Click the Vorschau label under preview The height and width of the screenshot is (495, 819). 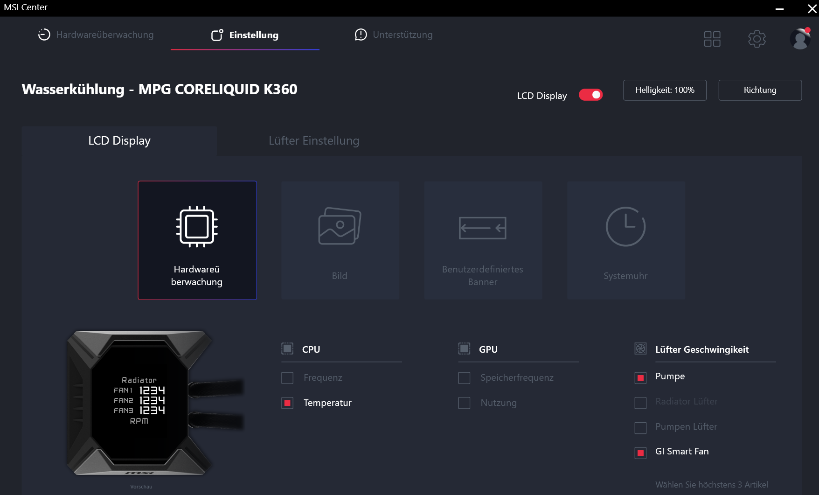(x=141, y=487)
